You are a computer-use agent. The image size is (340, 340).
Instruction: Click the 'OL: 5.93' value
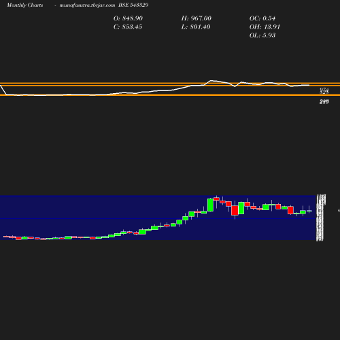coord(262,35)
